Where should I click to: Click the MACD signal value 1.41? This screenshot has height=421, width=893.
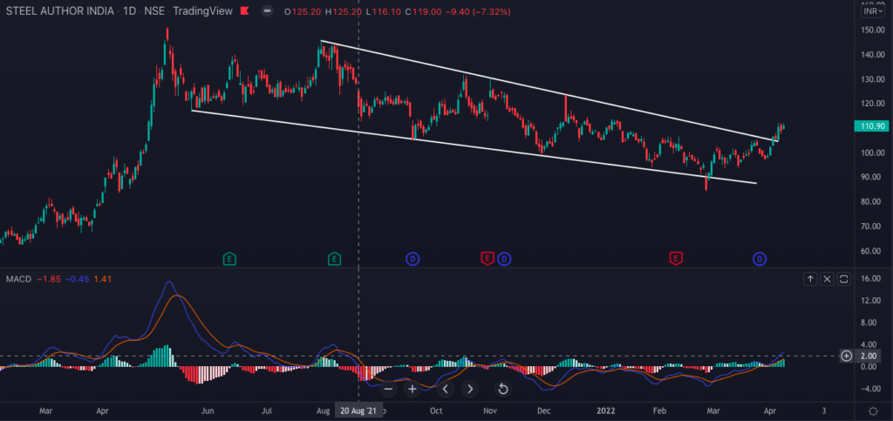103,279
